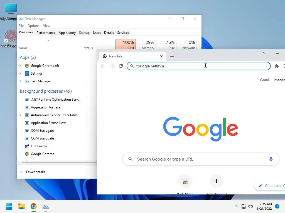Click the taskbar clock showing 7:35 AM
285x213 pixels.
click(264, 206)
